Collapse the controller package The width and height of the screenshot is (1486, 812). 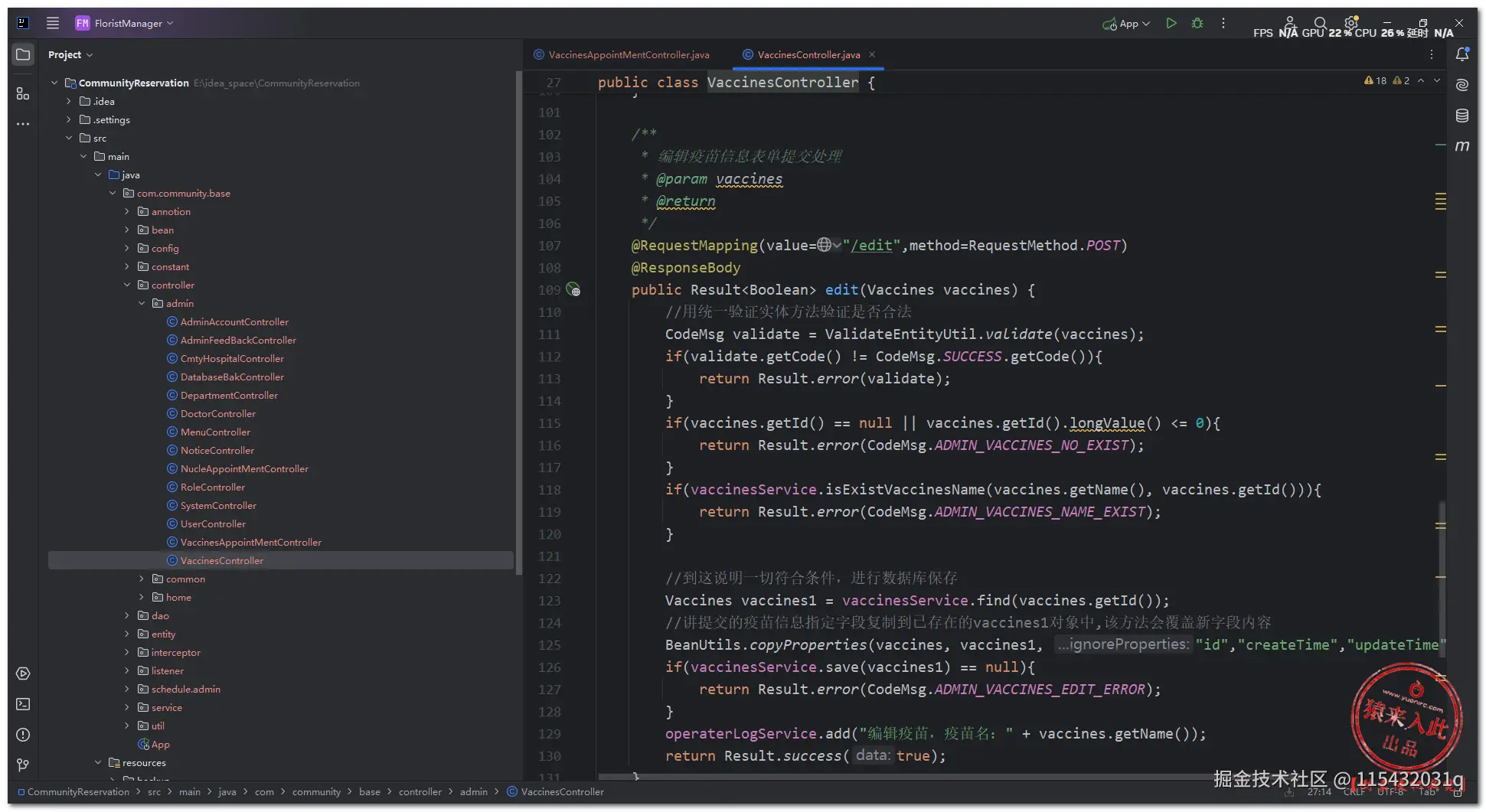pos(127,285)
